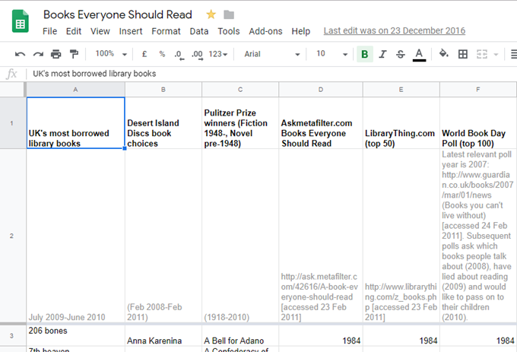Toggle bold formatting
Screen dimensions: 517x352
pyautogui.click(x=365, y=54)
